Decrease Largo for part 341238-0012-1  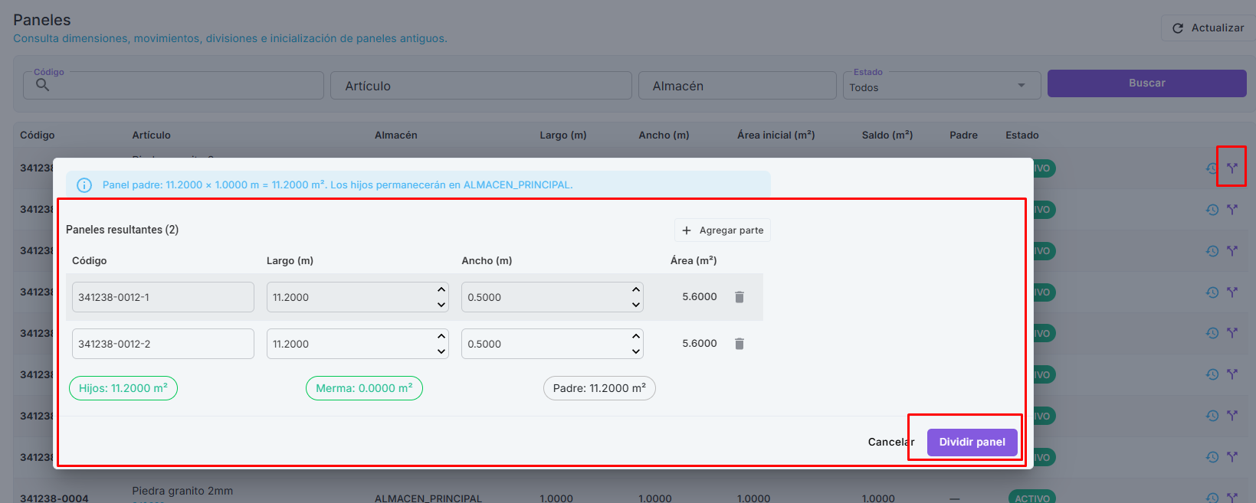point(441,305)
